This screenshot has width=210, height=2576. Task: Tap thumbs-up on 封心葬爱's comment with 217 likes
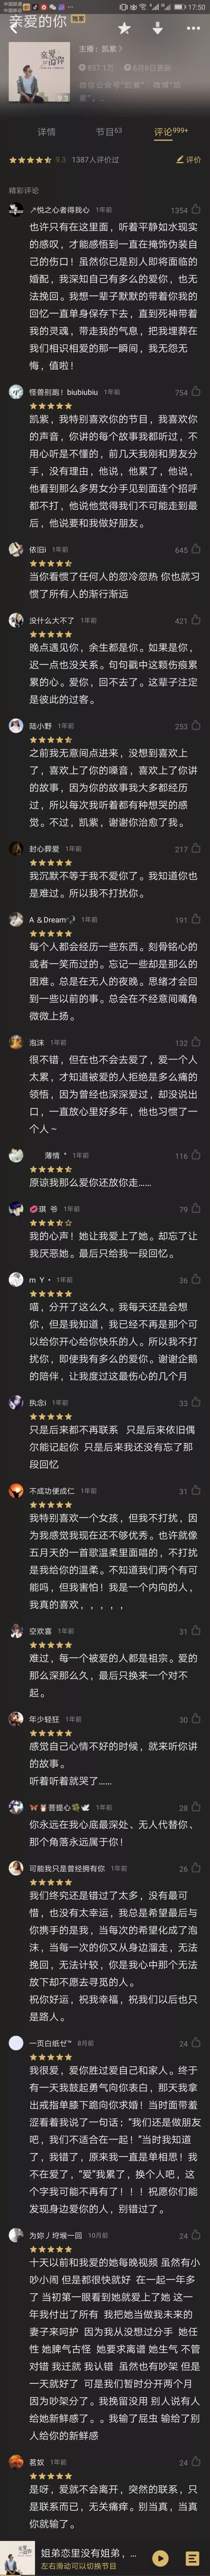[196, 849]
